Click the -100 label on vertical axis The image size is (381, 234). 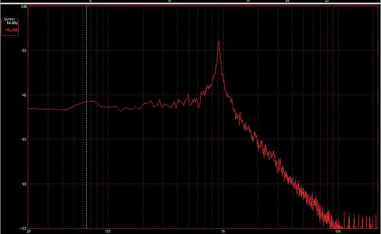23,228
